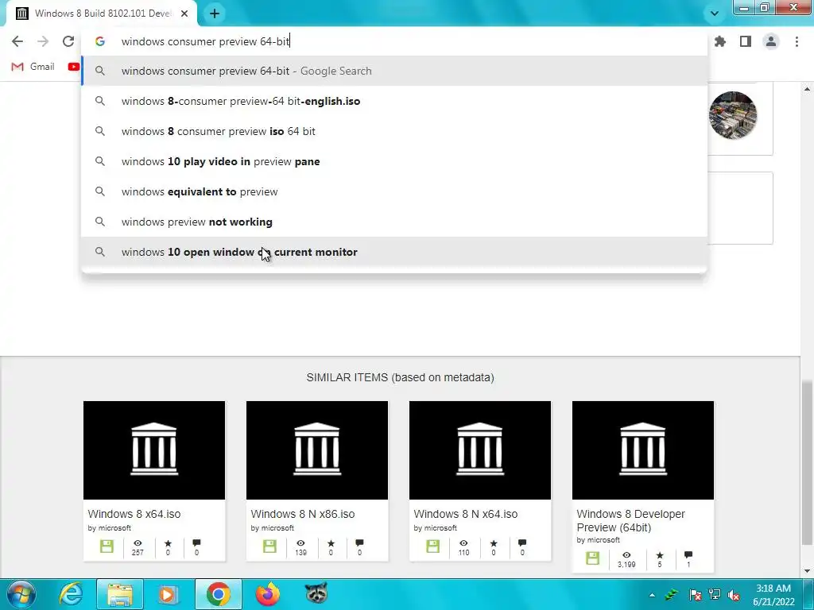Click the software floppy icon under Windows 8 N x64.iso
The height and width of the screenshot is (610, 814).
pyautogui.click(x=432, y=546)
